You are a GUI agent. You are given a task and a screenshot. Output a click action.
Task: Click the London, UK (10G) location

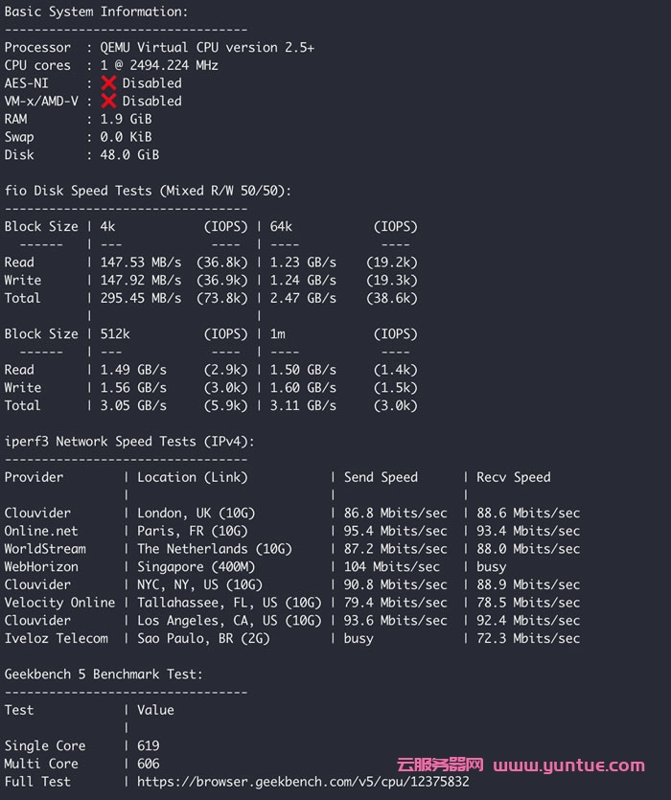pyautogui.click(x=197, y=514)
